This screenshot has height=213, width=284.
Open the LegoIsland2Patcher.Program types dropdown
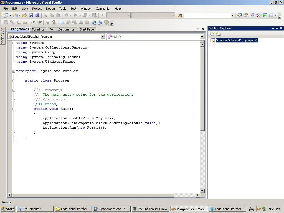[103, 37]
